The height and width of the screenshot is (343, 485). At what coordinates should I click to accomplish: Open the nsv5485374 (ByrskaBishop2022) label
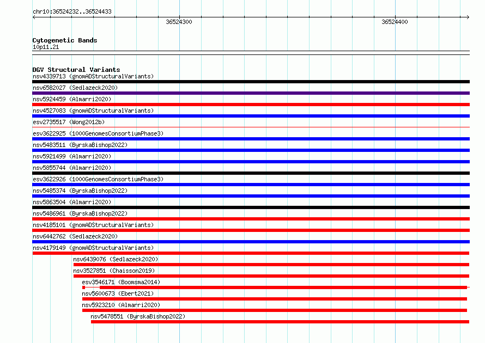coord(80,191)
